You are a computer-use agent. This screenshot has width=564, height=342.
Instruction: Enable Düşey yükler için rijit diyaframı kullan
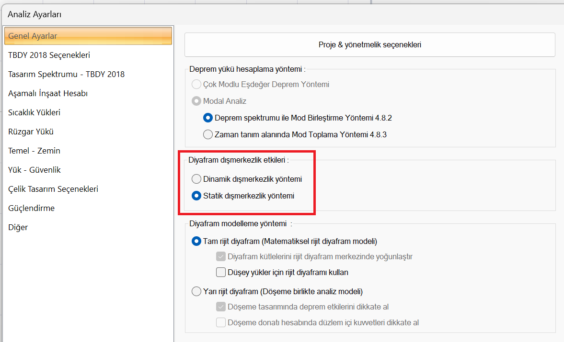pyautogui.click(x=221, y=273)
